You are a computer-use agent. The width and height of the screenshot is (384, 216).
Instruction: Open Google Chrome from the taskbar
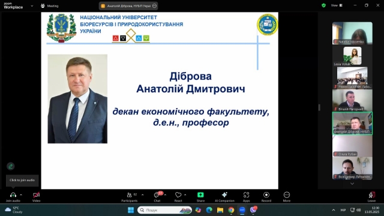[x=231, y=210]
